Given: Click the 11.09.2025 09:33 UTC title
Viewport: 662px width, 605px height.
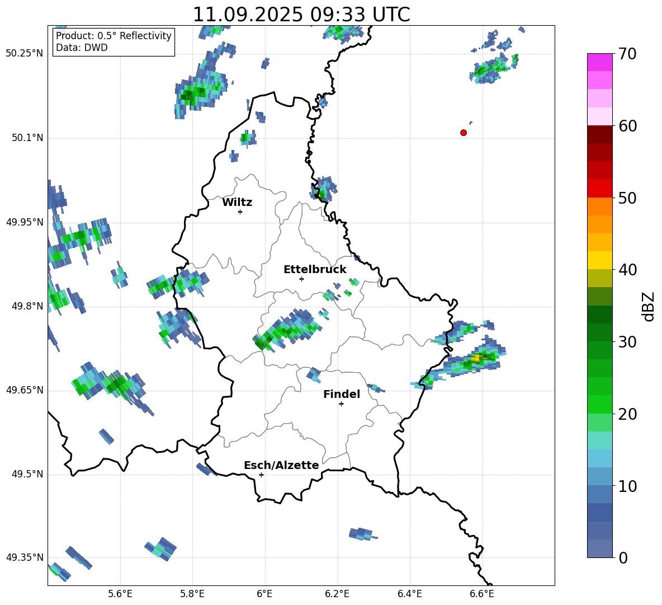Looking at the screenshot, I should [x=301, y=15].
